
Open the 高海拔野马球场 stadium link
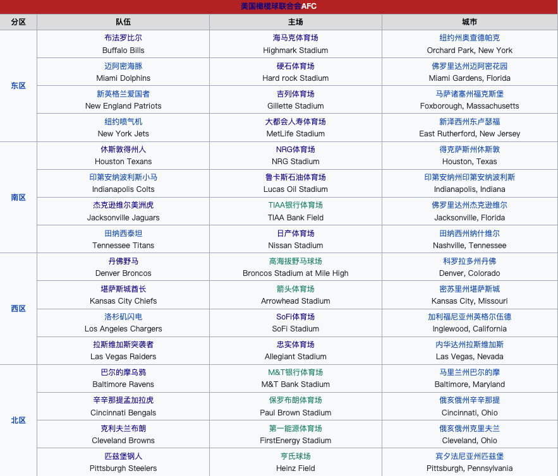pos(295,261)
